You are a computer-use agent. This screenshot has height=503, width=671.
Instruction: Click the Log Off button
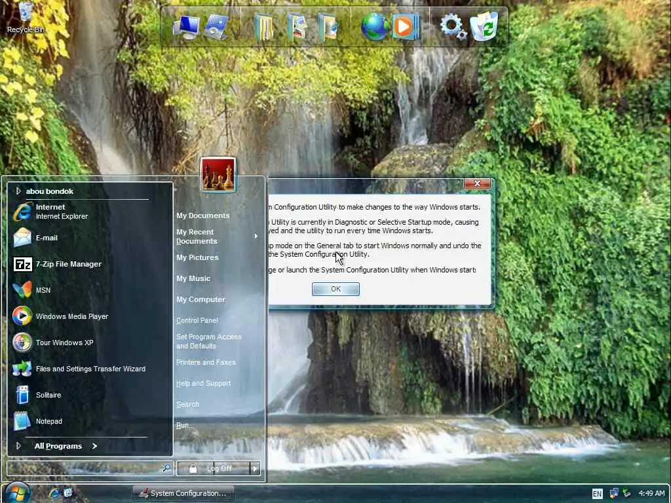tap(213, 468)
